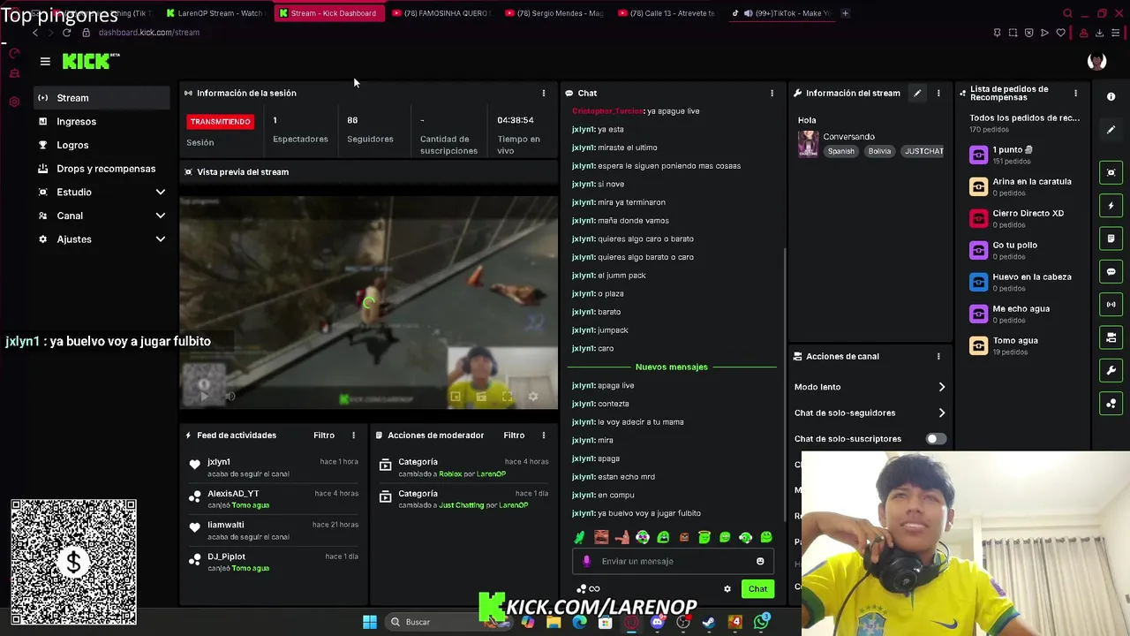Switch to the Calle 13 YouTube tab

click(667, 13)
